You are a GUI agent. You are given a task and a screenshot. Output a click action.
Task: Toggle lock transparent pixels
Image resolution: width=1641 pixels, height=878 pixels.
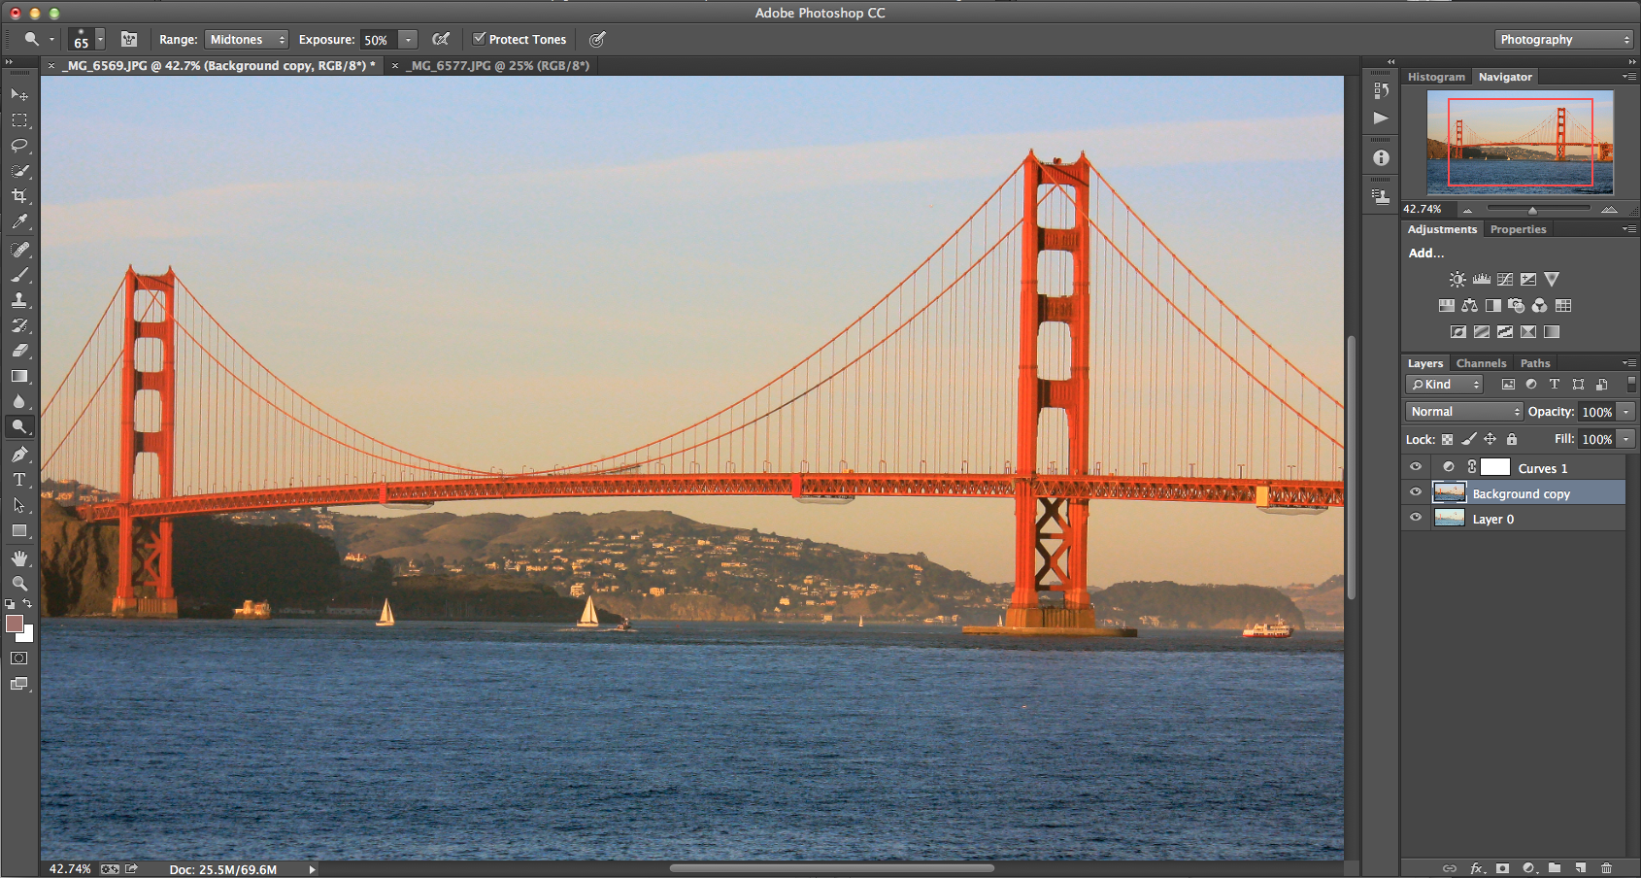pyautogui.click(x=1447, y=439)
